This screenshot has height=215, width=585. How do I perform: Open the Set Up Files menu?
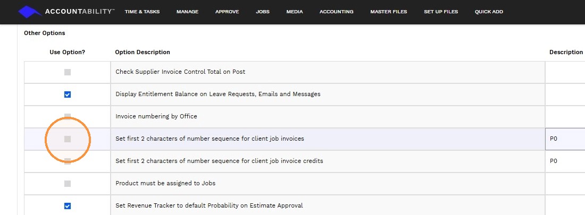tap(441, 12)
